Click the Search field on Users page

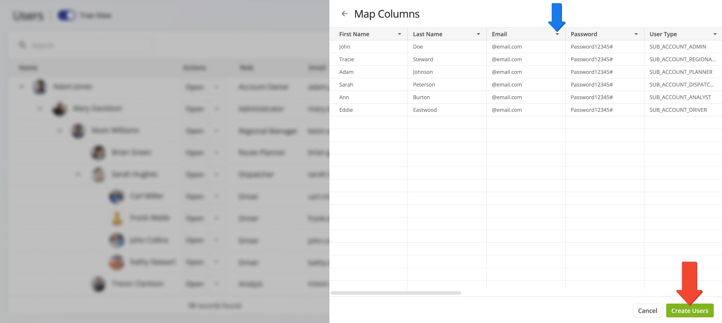click(85, 45)
